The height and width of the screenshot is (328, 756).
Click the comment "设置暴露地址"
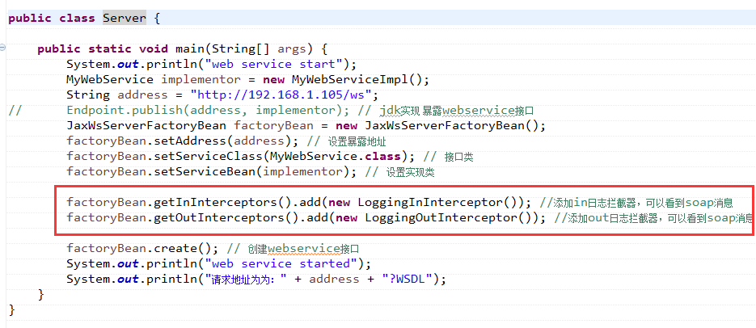(x=357, y=142)
